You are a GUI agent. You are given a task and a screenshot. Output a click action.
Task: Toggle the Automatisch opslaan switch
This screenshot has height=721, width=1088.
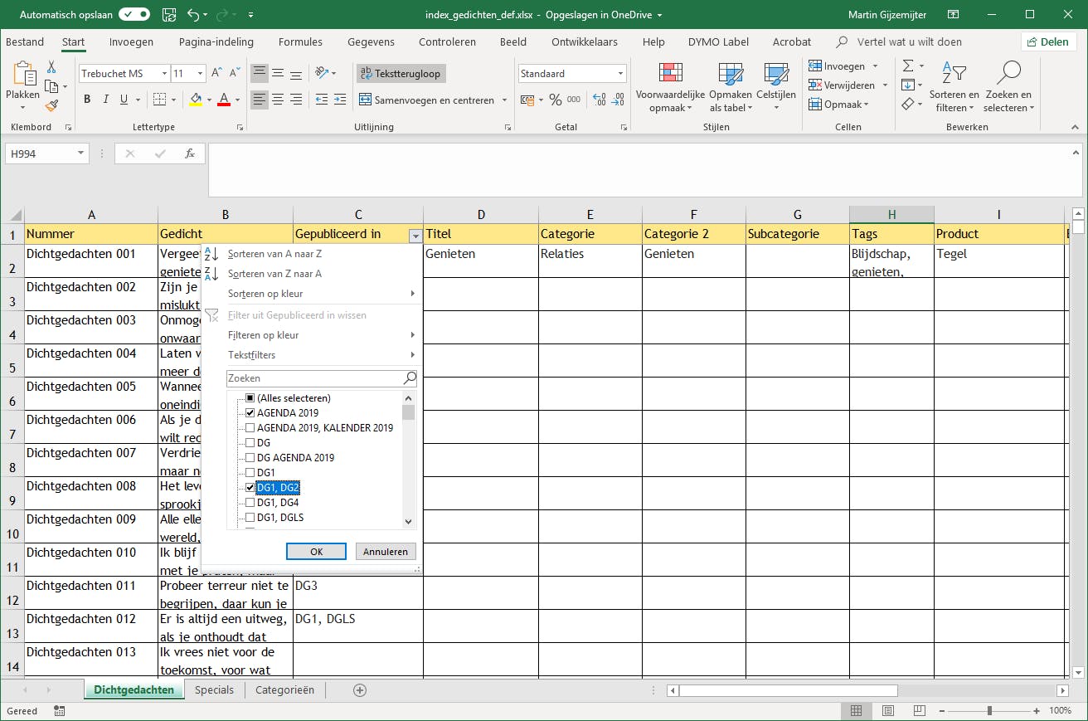coord(134,14)
